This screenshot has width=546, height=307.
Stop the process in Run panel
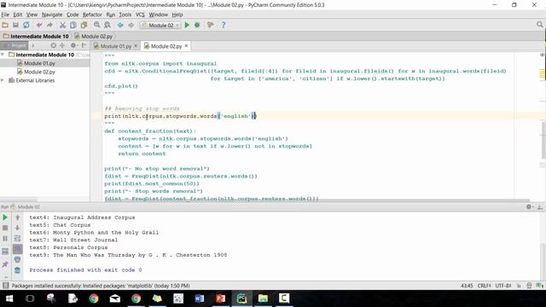click(x=5, y=228)
